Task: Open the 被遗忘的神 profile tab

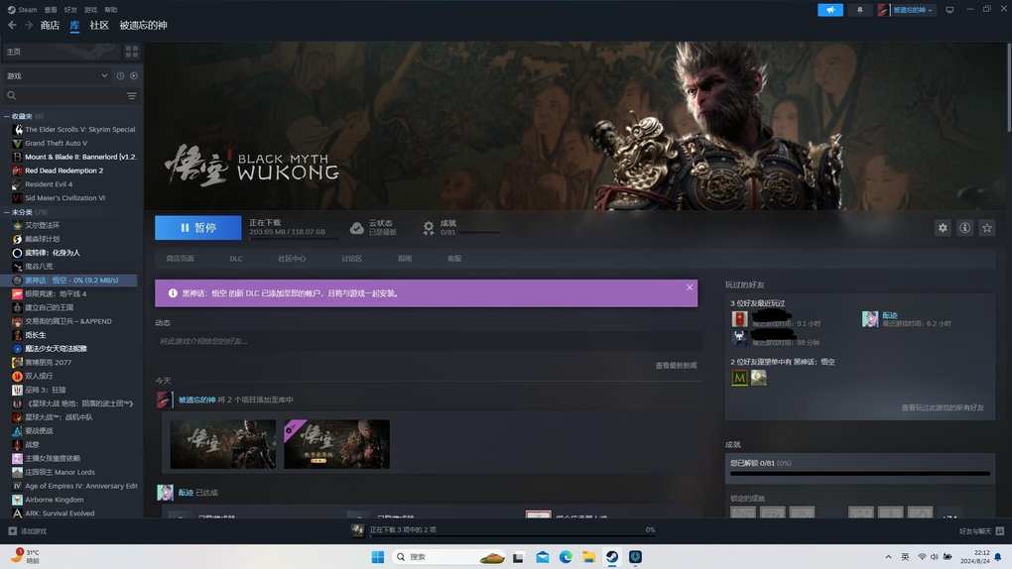Action: tap(143, 25)
